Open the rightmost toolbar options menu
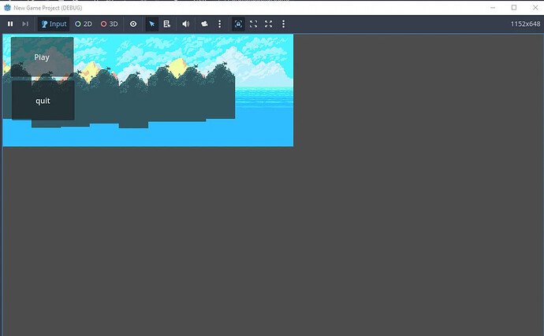The width and height of the screenshot is (544, 336). (x=284, y=24)
